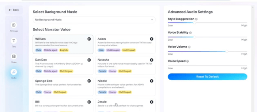Screen dimensions: 257x112
Task: Show info for Voice Speed
Action: point(188,61)
